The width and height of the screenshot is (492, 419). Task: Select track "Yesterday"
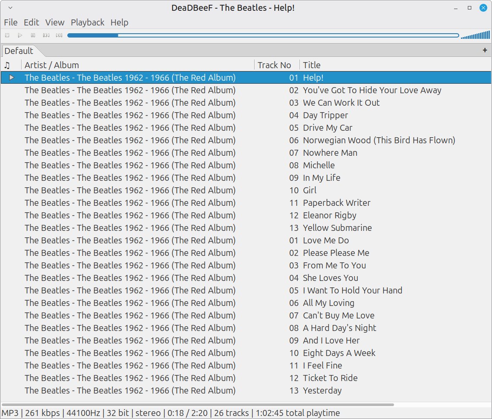(x=246, y=391)
